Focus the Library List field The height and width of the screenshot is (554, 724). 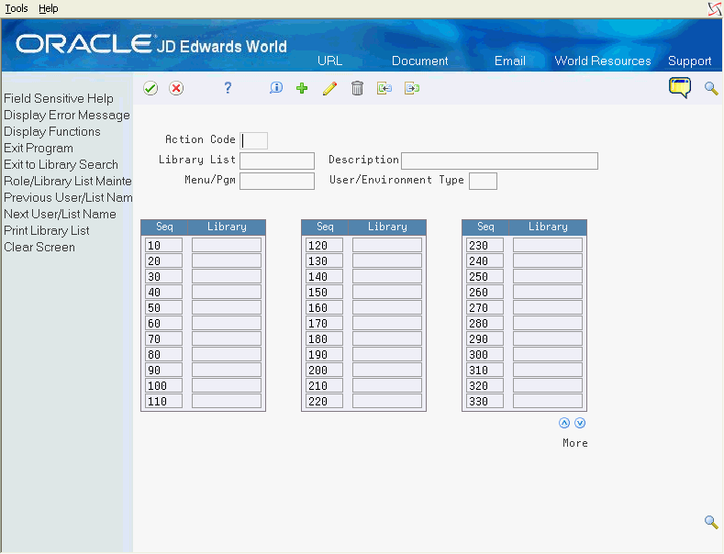pos(277,161)
